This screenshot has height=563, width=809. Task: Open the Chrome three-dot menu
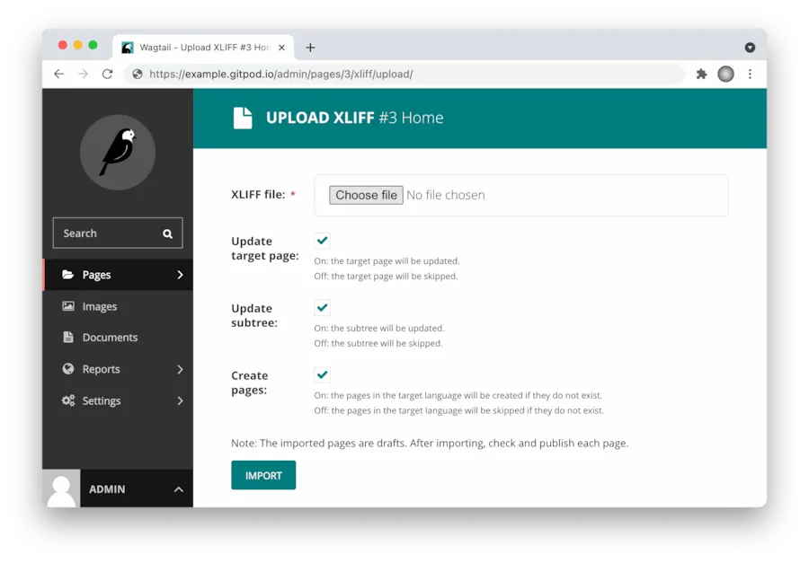750,75
